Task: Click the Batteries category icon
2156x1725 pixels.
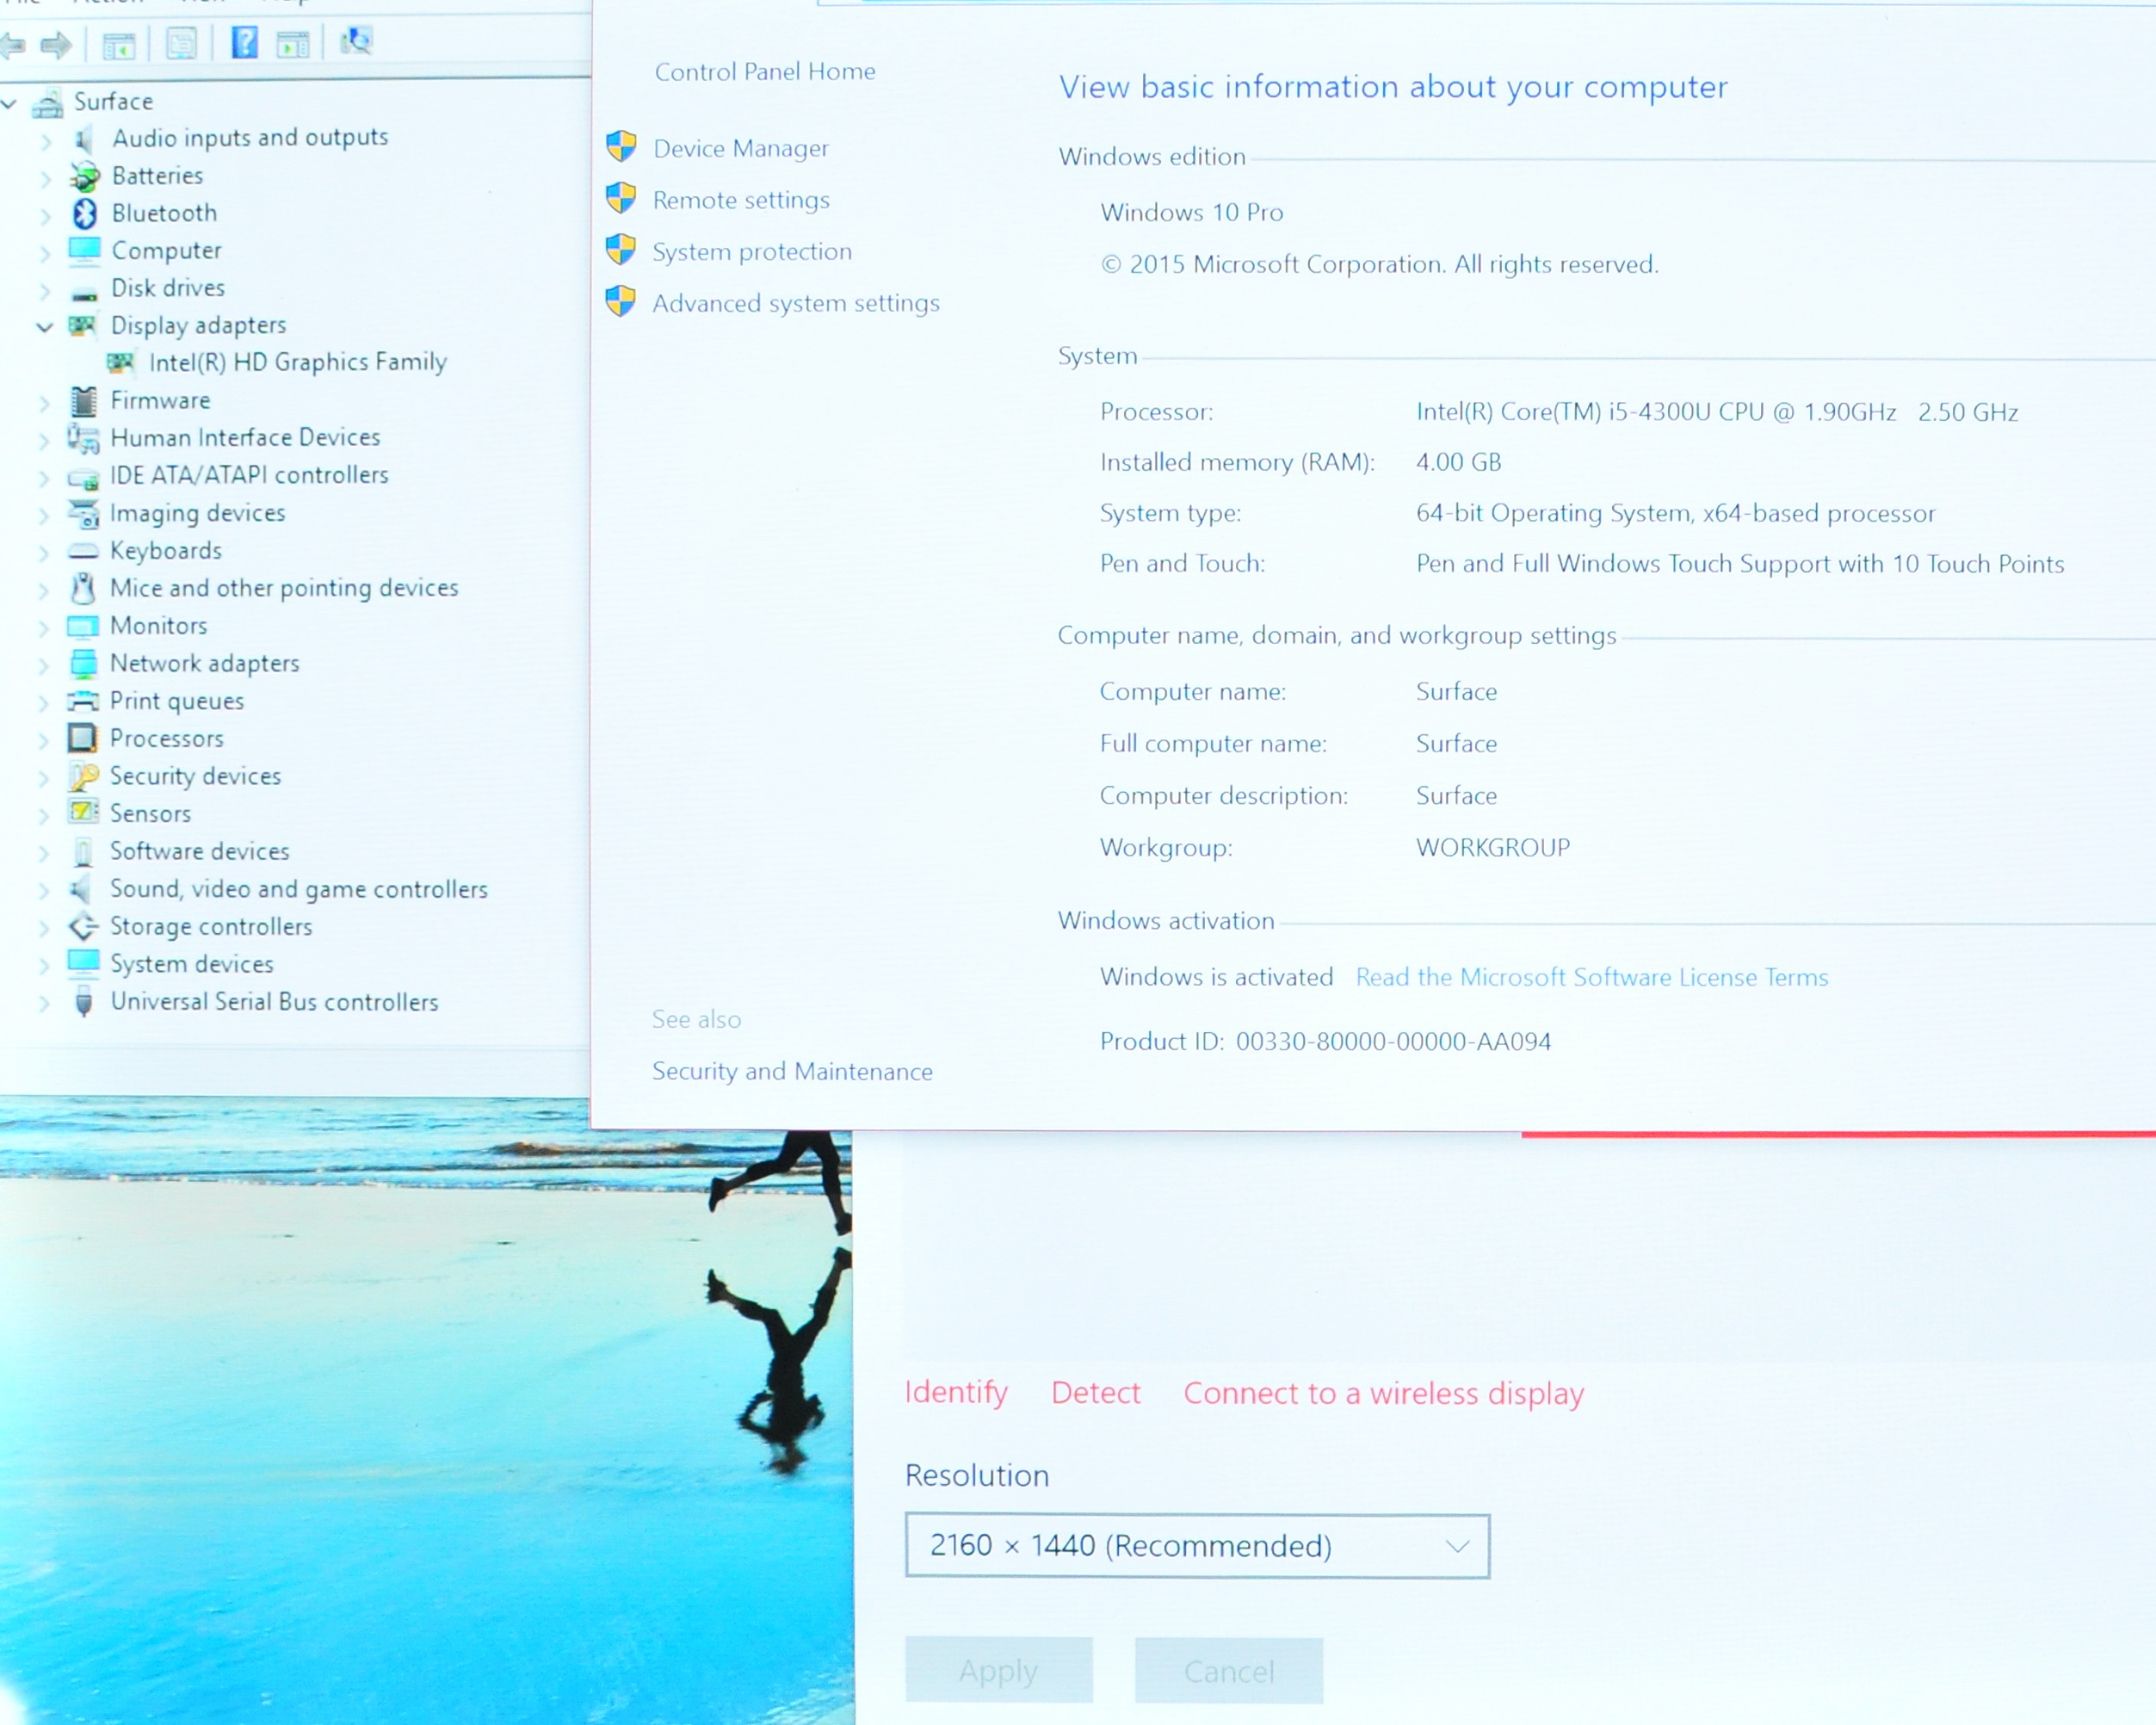Action: point(85,177)
